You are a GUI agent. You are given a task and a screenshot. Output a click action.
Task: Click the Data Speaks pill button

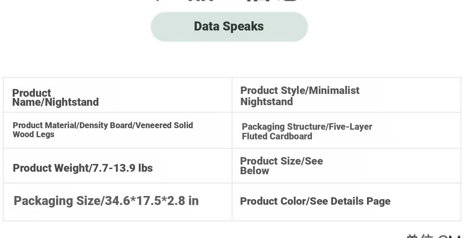[229, 27]
